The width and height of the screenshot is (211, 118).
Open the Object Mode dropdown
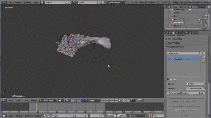coord(48,101)
